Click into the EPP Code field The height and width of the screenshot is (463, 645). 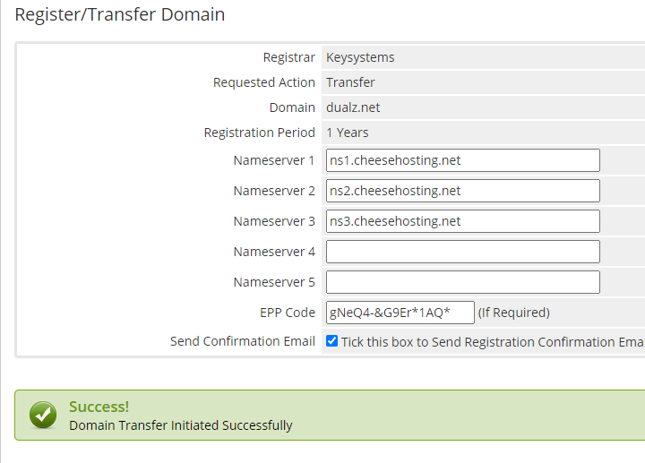coord(400,313)
